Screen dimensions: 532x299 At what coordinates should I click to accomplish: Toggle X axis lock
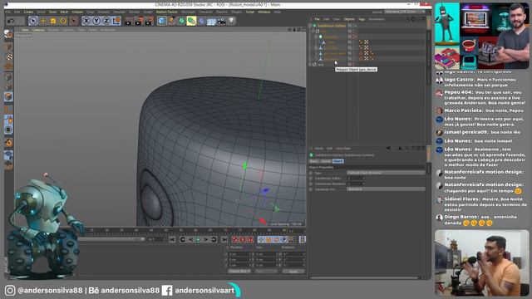86,21
